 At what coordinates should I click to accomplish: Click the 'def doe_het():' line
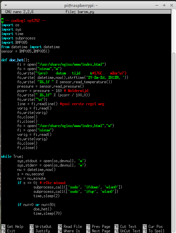[15, 60]
